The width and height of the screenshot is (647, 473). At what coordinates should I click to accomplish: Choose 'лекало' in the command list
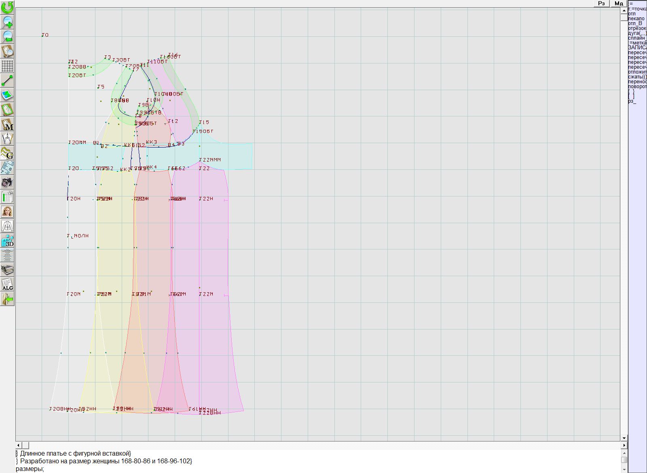(x=636, y=19)
